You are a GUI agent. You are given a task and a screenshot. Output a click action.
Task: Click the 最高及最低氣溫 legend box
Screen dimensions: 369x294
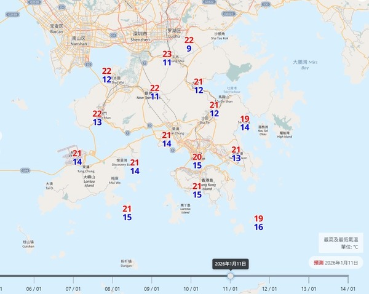click(341, 242)
